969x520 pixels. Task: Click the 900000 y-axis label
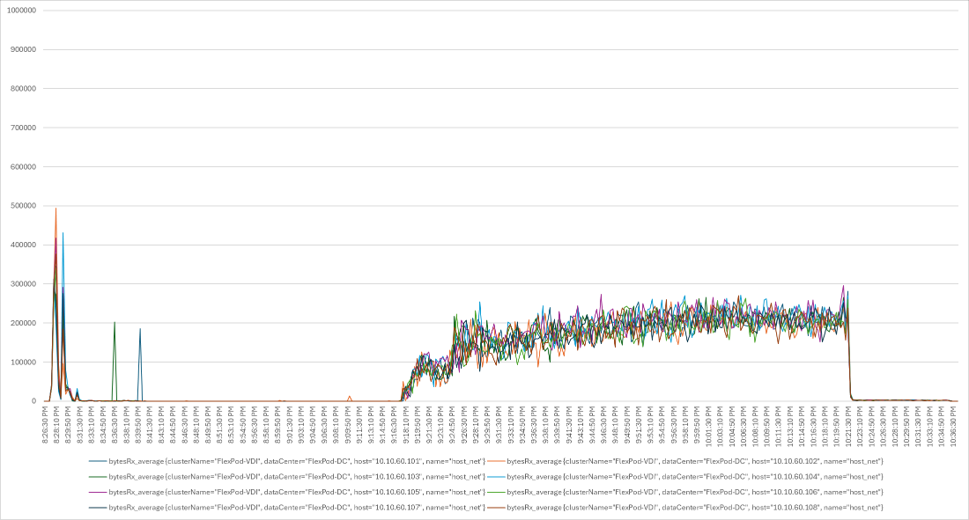[x=23, y=49]
